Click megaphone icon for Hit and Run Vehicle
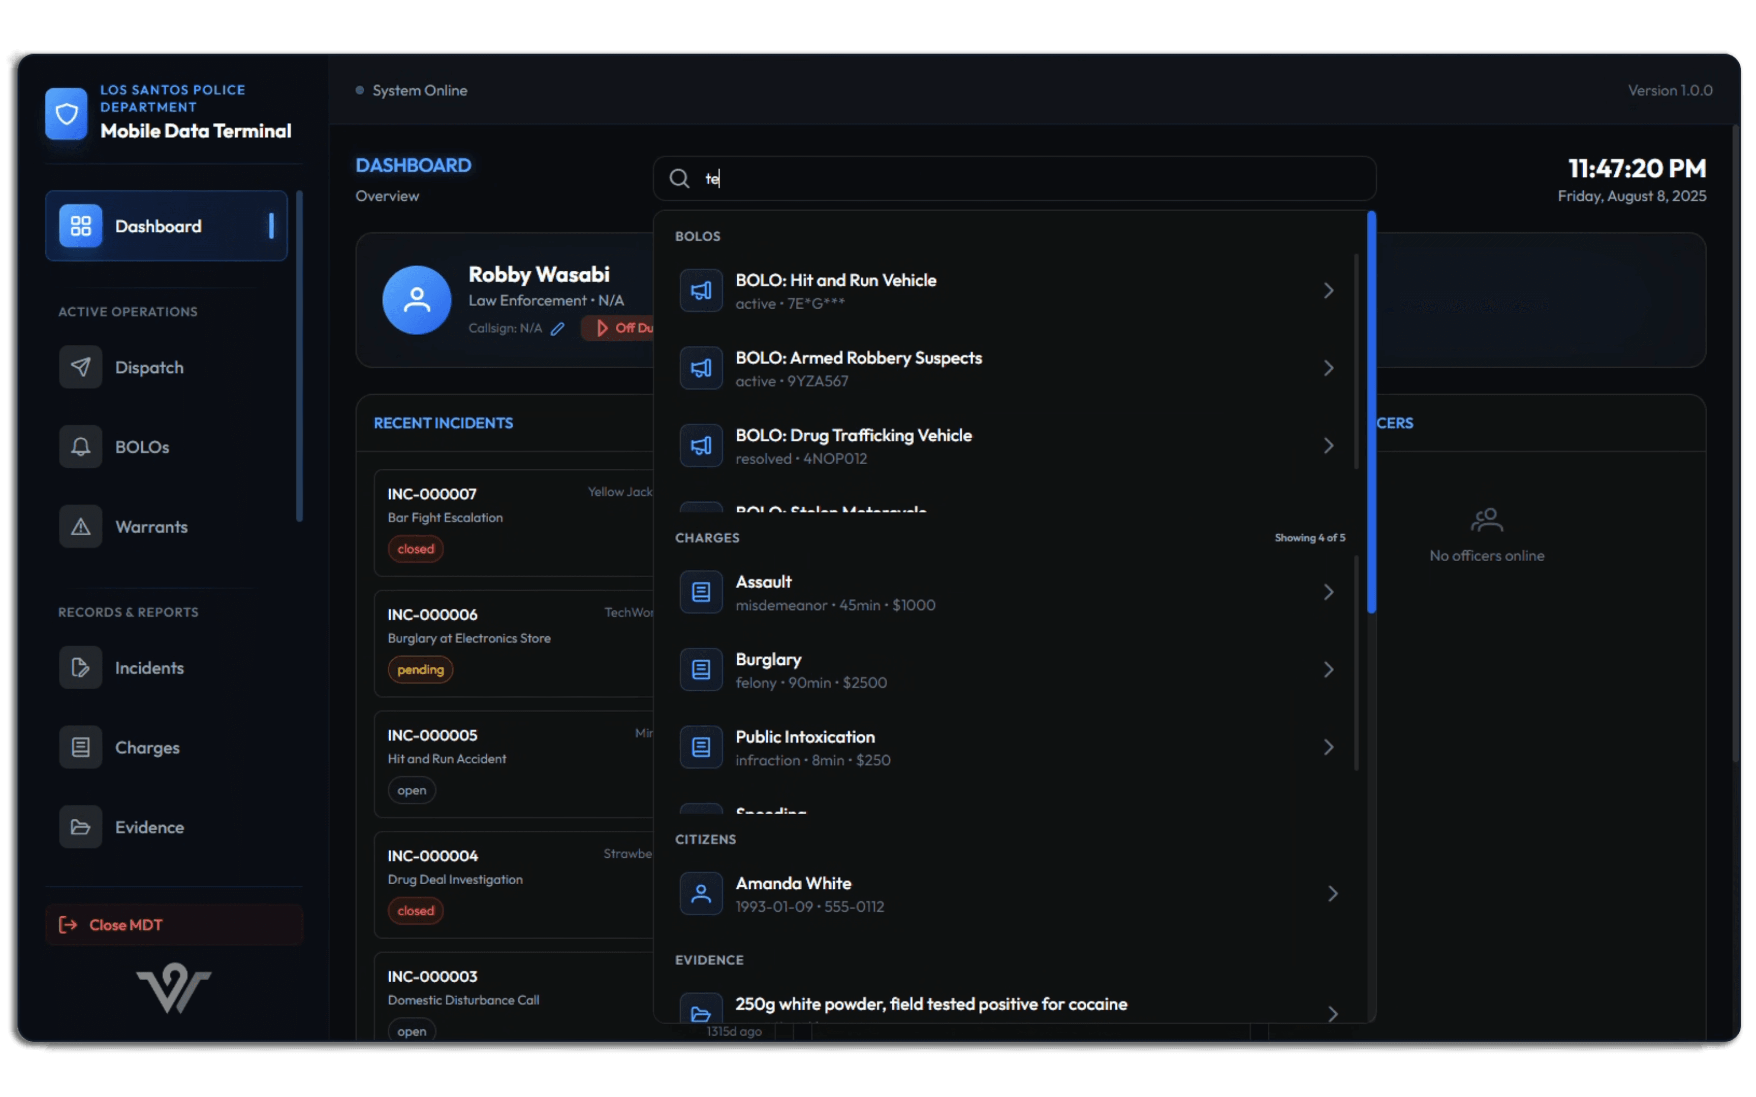 (701, 291)
